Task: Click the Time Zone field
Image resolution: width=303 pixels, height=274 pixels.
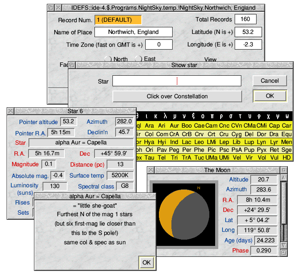Action: (159, 44)
